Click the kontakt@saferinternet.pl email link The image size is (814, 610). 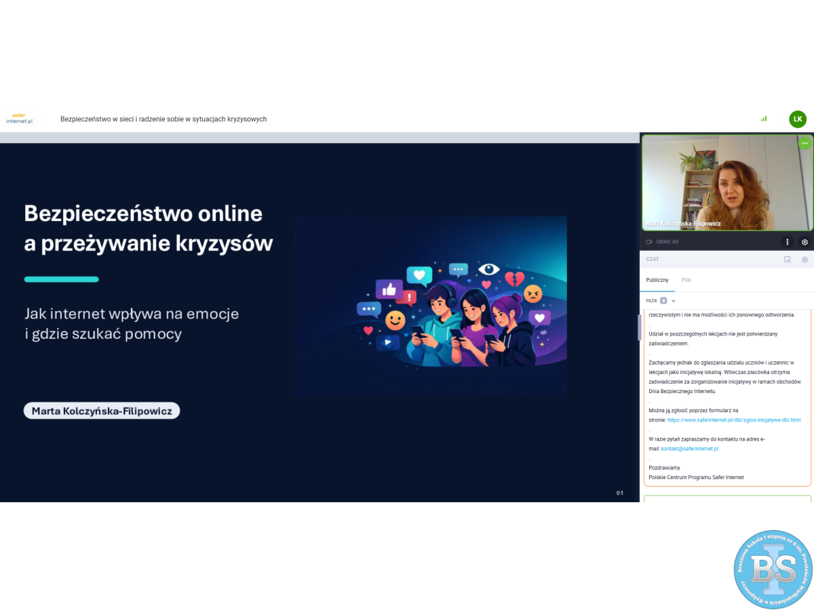(x=689, y=449)
